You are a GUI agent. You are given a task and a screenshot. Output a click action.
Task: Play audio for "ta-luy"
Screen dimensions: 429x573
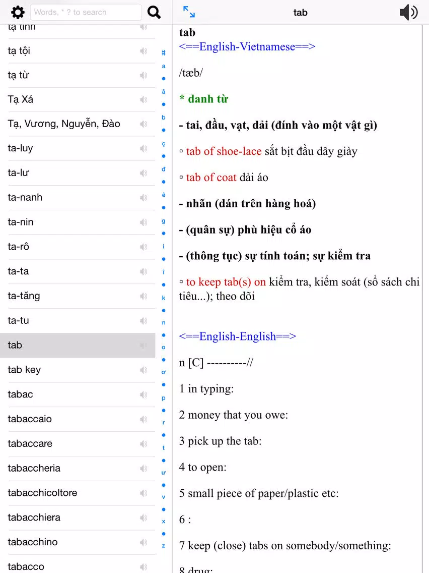pos(144,148)
